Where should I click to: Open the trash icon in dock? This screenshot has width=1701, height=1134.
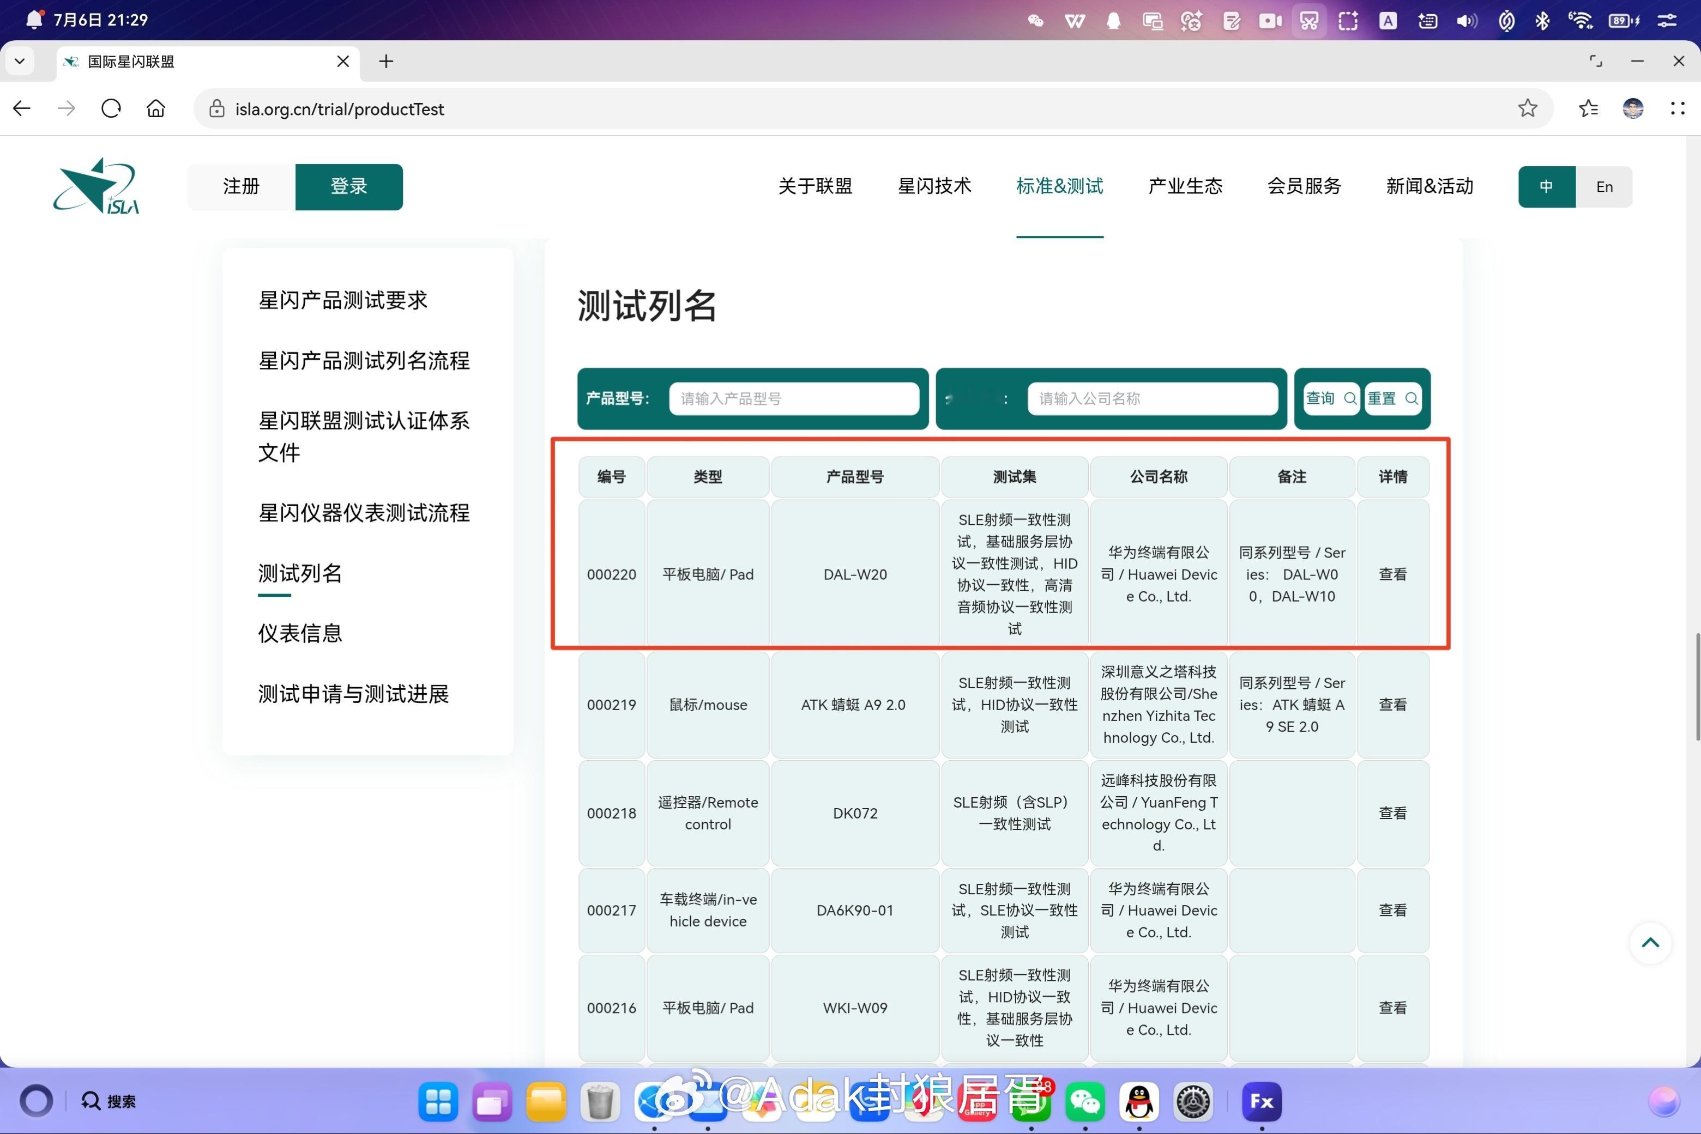tap(600, 1102)
